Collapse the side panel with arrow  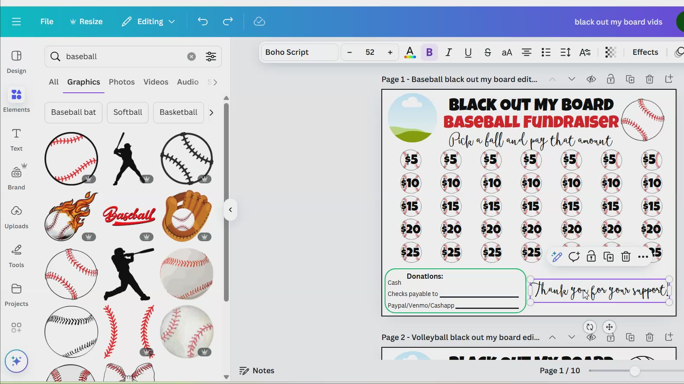230,210
